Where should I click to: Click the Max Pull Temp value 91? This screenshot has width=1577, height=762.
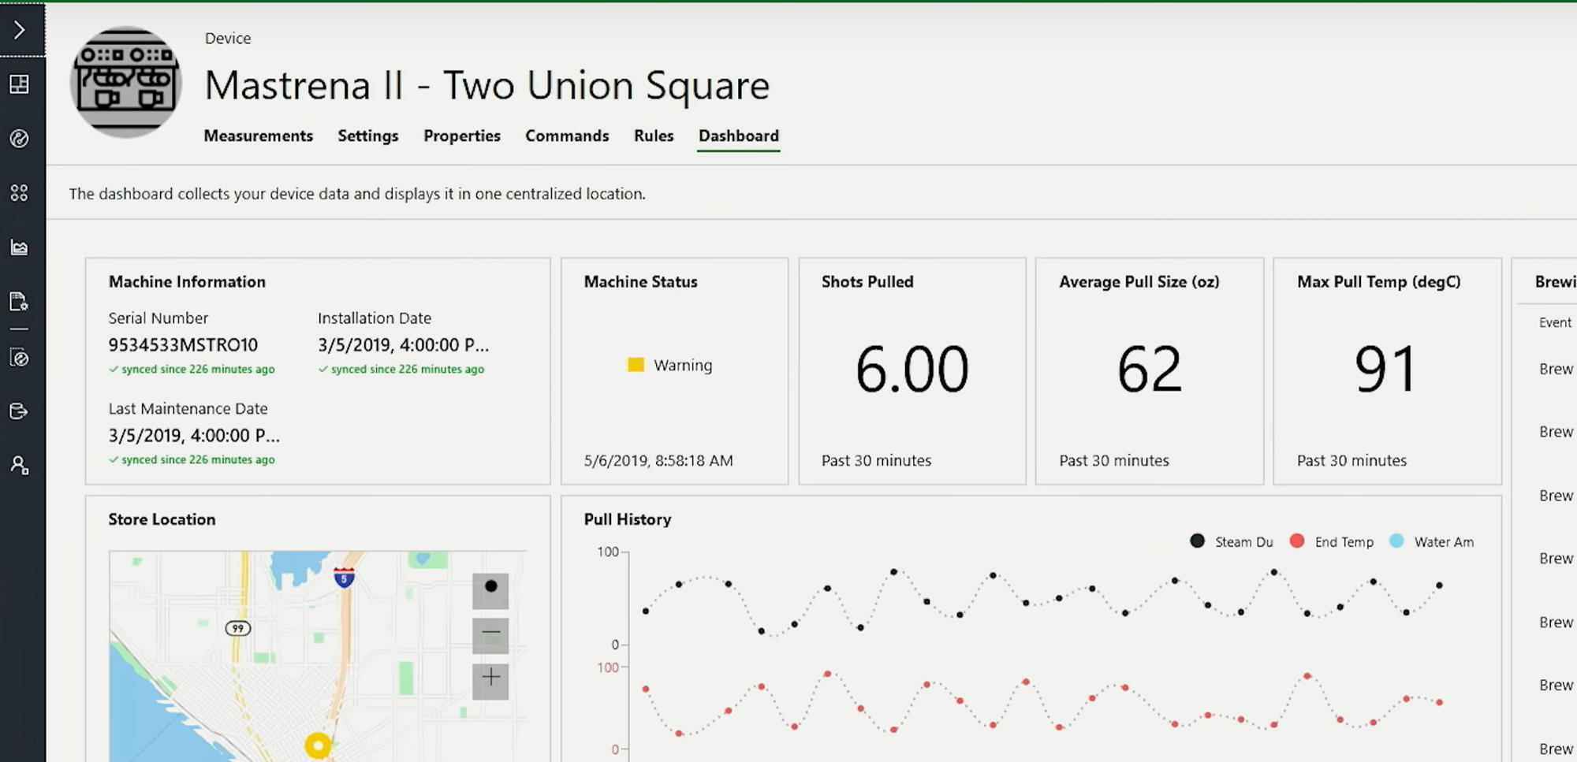tap(1385, 369)
